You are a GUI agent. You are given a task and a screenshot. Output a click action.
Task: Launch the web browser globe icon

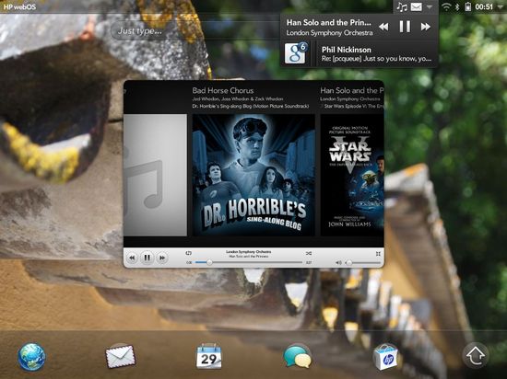[31, 357]
